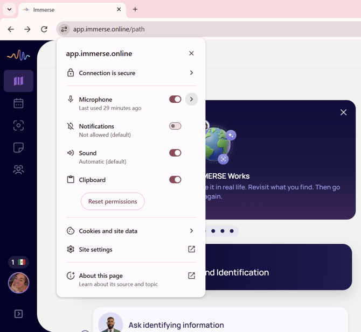Click the instructor avatar thumbnail
The width and height of the screenshot is (361, 332).
pos(110,322)
